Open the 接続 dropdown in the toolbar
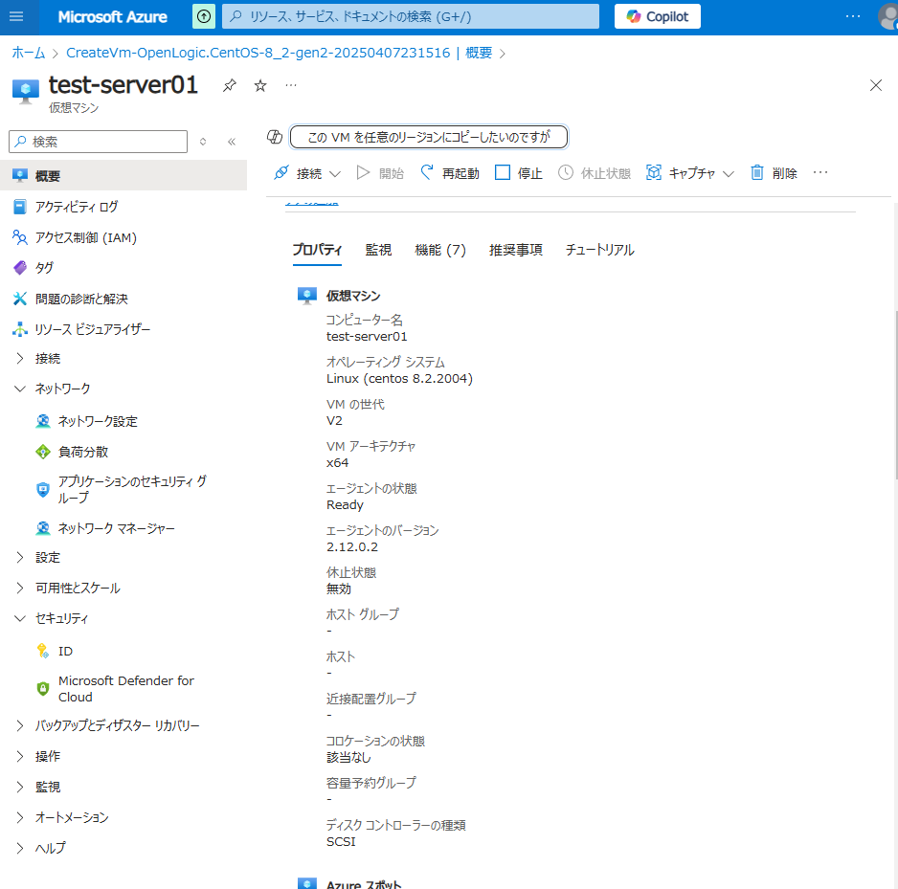This screenshot has height=889, width=898. [x=307, y=173]
